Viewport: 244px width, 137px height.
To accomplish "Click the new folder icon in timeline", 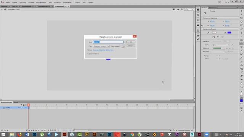I will 5,131.
